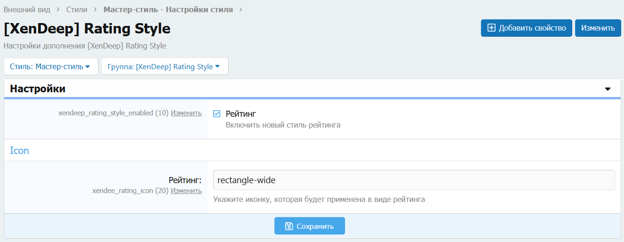Save changes with the Сохранить button
The height and width of the screenshot is (242, 624).
[310, 226]
